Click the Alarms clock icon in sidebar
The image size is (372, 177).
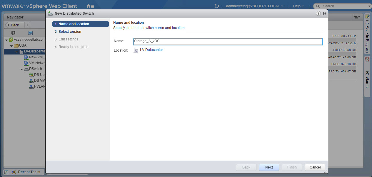tap(367, 59)
